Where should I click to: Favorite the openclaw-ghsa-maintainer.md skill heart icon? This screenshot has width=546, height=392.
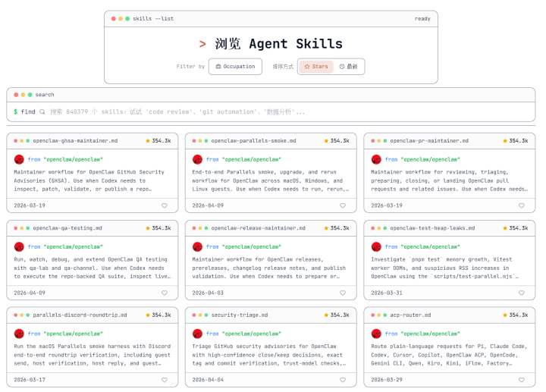click(164, 205)
